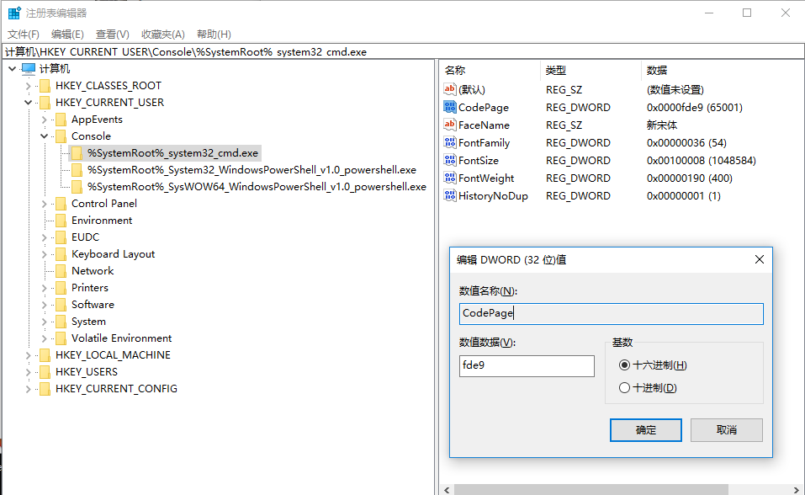Click the 数值数据 field containing fde9
Image resolution: width=805 pixels, height=495 pixels.
pos(527,366)
